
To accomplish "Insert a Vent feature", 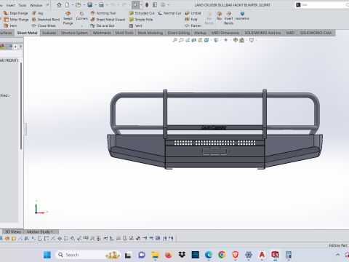I will pos(136,25).
